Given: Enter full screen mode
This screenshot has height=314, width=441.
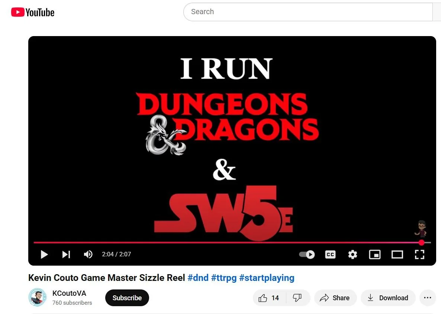Looking at the screenshot, I should (419, 254).
